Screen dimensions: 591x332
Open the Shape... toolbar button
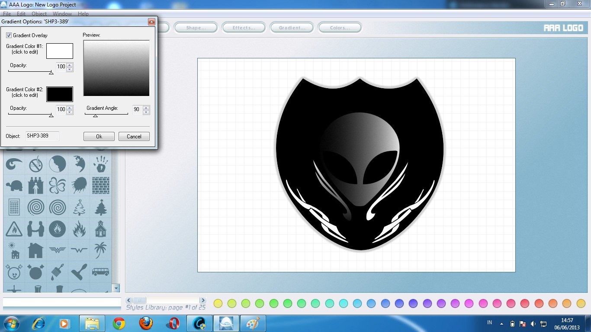click(196, 28)
